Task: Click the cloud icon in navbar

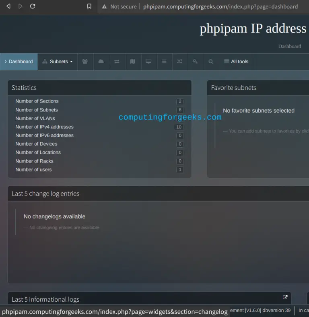Action: click(x=101, y=62)
